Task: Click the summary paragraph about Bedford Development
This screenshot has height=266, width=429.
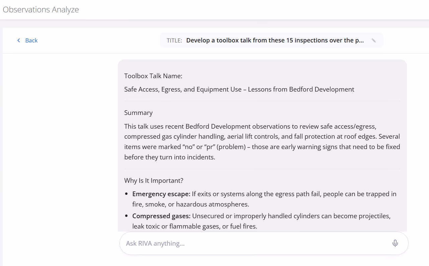Action: click(x=262, y=142)
